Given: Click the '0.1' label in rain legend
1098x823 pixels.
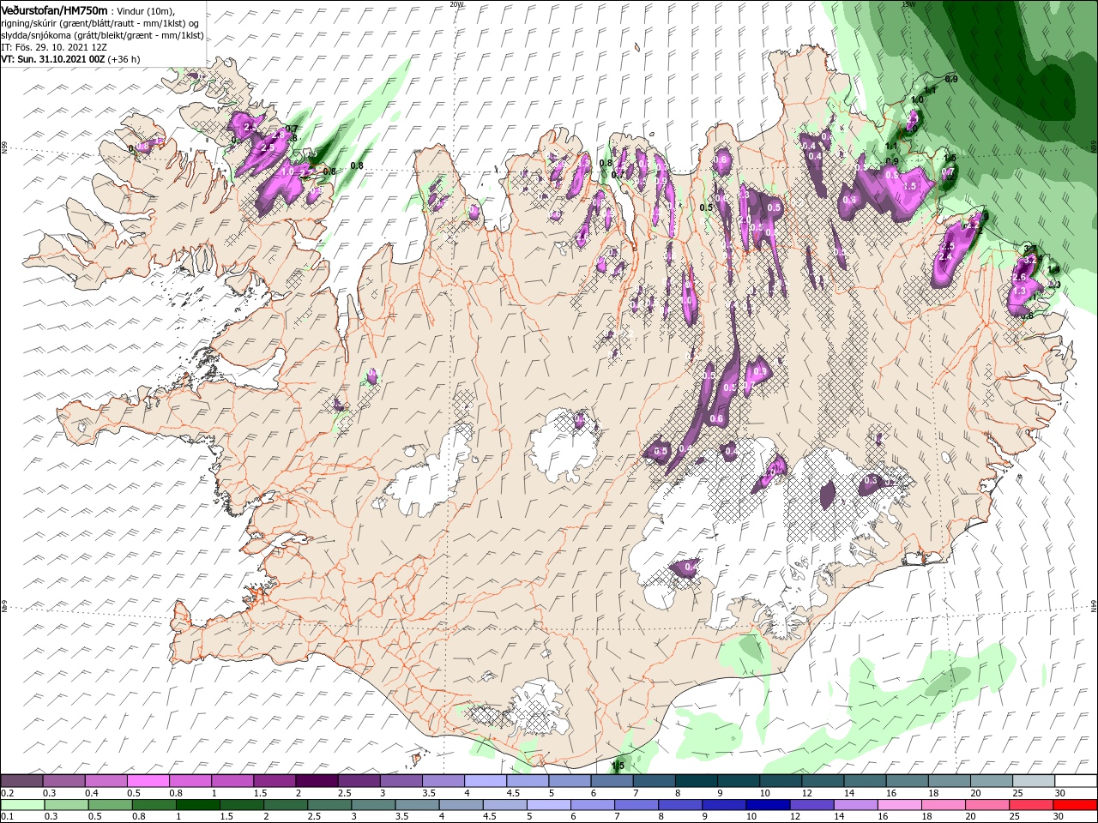Looking at the screenshot, I should click(x=8, y=817).
